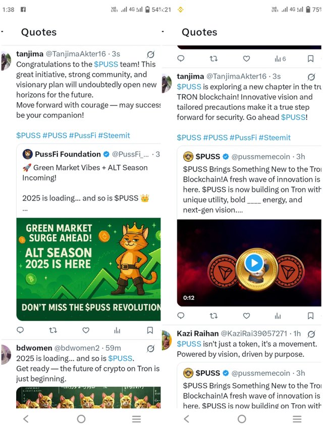Open recent apps on the left screen
This screenshot has height=431, width=323.
click(x=136, y=419)
